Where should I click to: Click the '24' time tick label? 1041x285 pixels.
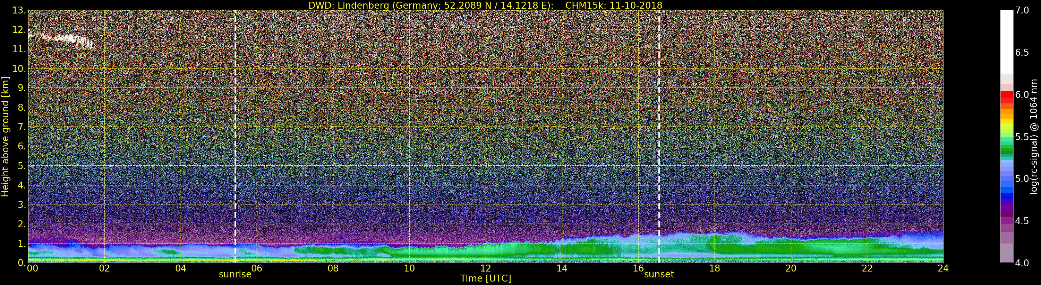pyautogui.click(x=943, y=268)
